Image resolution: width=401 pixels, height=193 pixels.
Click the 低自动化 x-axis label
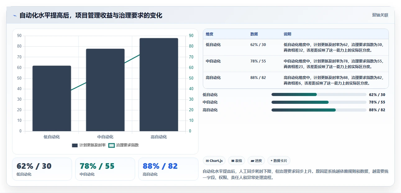point(52,137)
